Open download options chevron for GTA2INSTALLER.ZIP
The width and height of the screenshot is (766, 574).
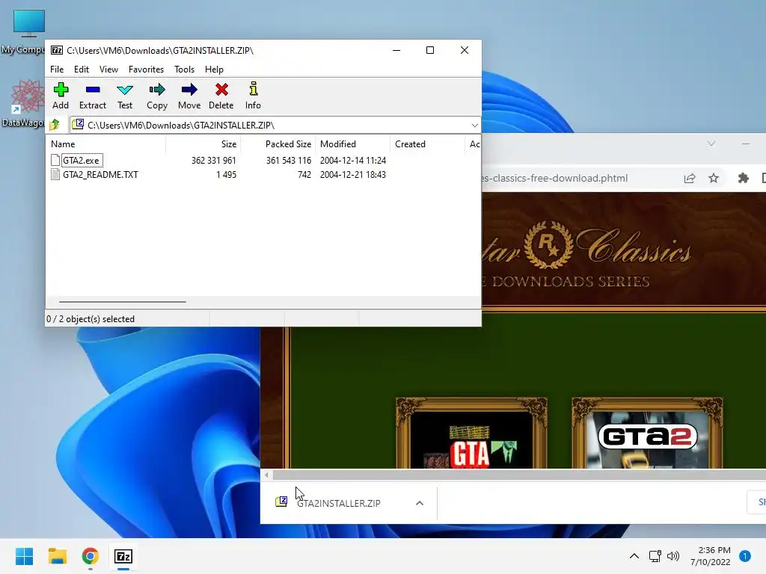(420, 503)
